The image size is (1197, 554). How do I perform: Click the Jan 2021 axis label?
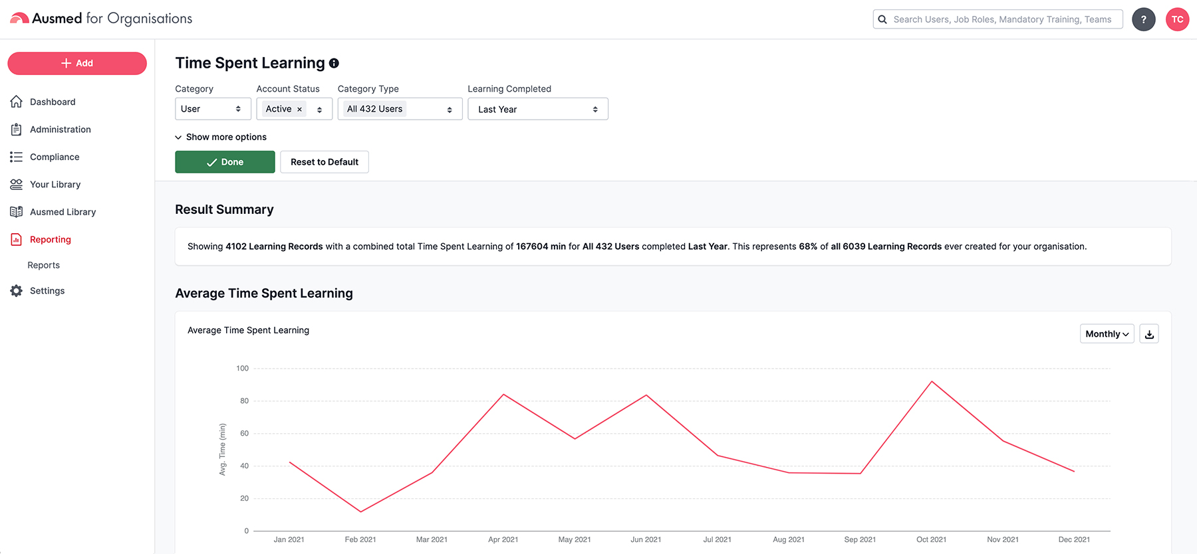click(289, 539)
